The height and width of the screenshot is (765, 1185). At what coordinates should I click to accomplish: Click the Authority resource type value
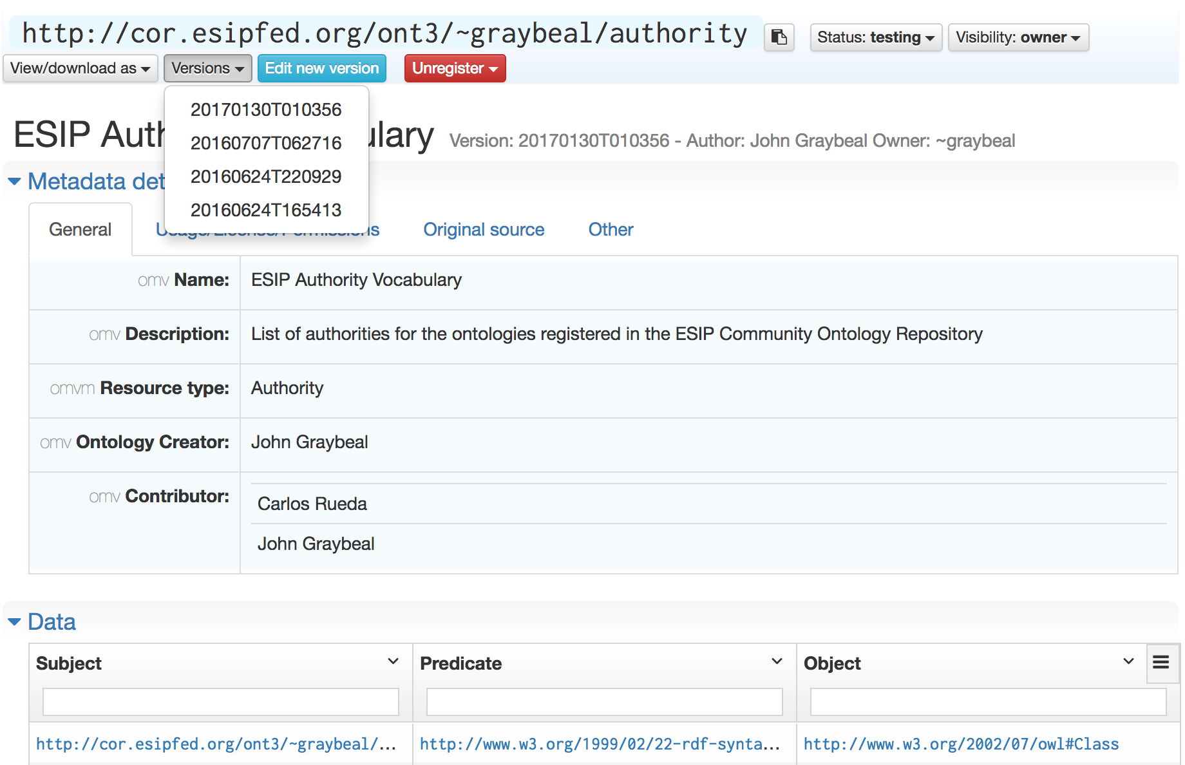287,388
